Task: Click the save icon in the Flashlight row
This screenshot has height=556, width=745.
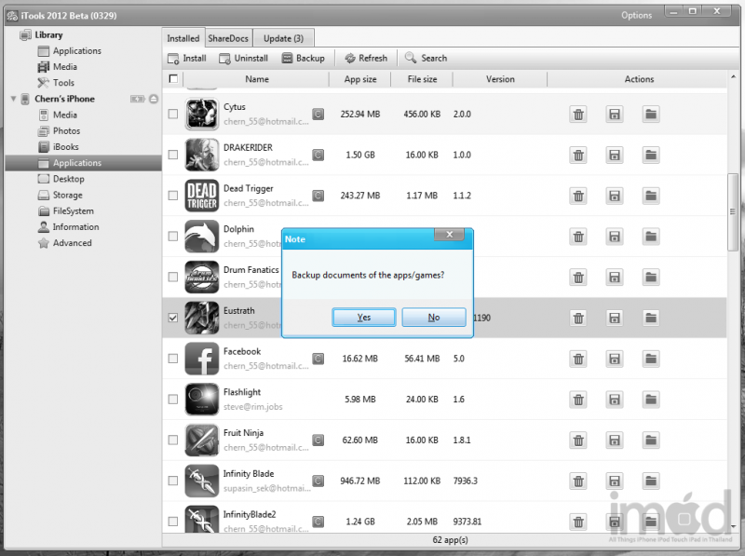Action: coord(615,399)
